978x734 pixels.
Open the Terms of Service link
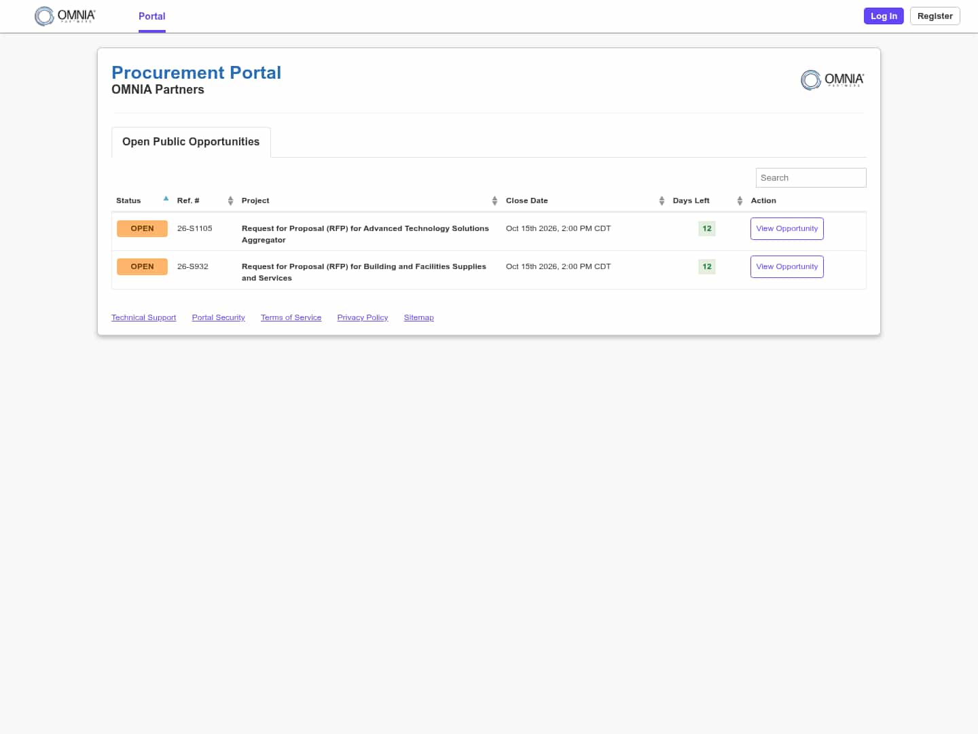click(x=291, y=317)
